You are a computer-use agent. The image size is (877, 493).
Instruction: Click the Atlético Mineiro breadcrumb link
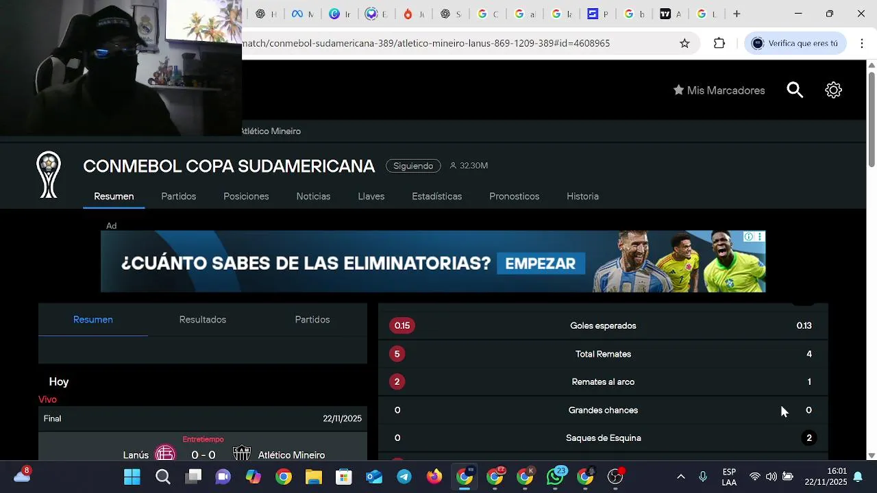(x=271, y=131)
